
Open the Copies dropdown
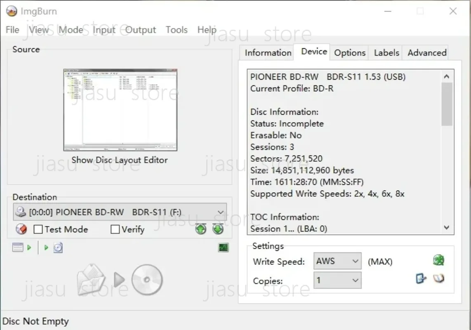[355, 280]
